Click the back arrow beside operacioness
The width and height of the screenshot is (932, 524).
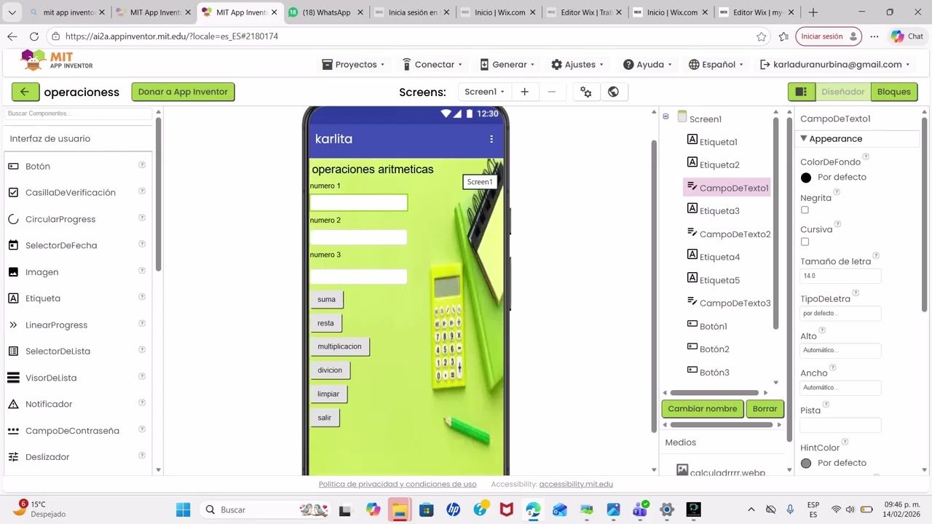25,92
